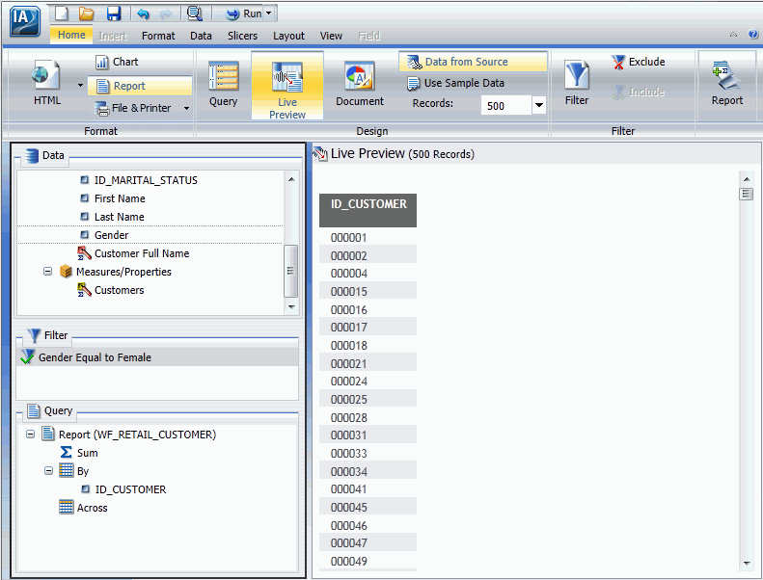
Task: Click Data pane scrollbar up arrow
Action: tap(291, 180)
